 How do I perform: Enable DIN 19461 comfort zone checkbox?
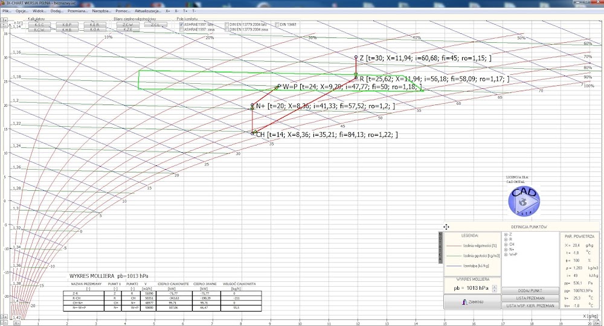277,25
